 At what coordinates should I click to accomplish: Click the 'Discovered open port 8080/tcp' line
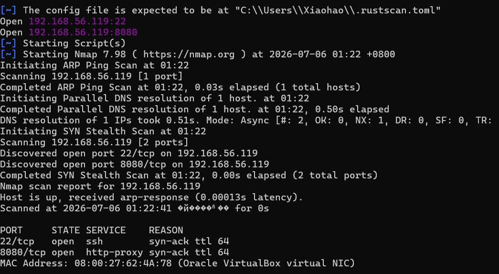pos(135,164)
